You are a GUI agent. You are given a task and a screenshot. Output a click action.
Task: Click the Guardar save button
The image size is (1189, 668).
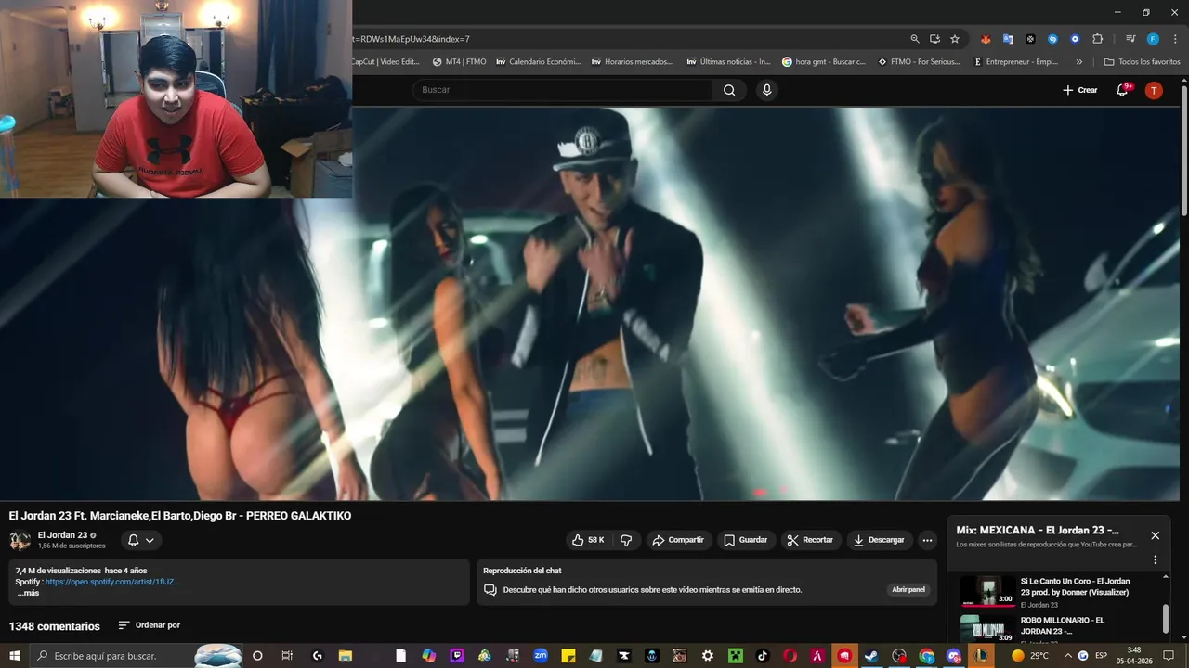[746, 540]
